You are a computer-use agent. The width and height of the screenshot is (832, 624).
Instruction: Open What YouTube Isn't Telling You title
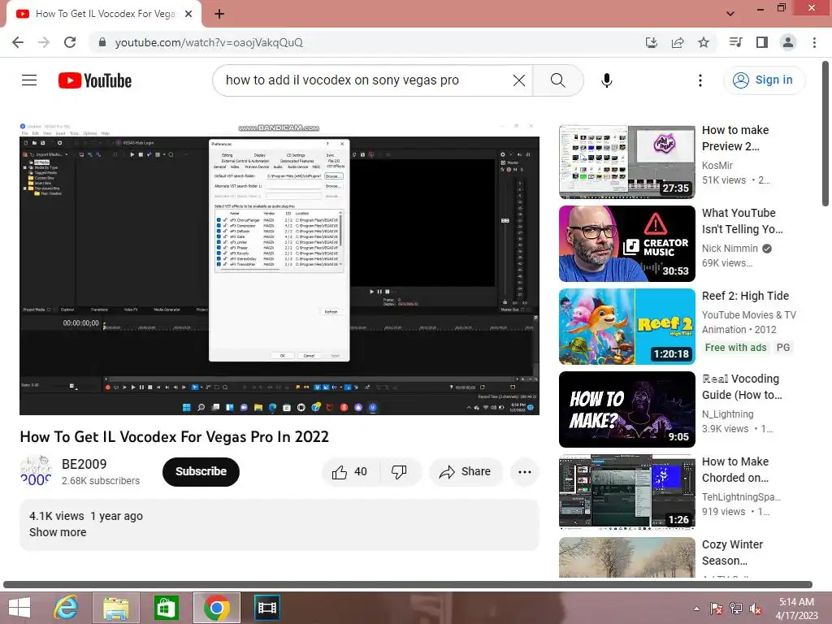click(743, 221)
